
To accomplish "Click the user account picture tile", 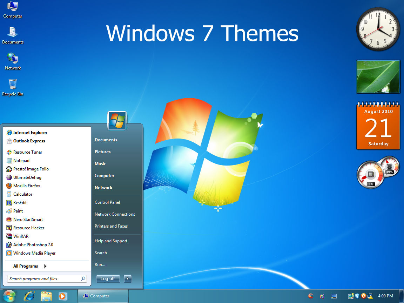I will pos(117,121).
